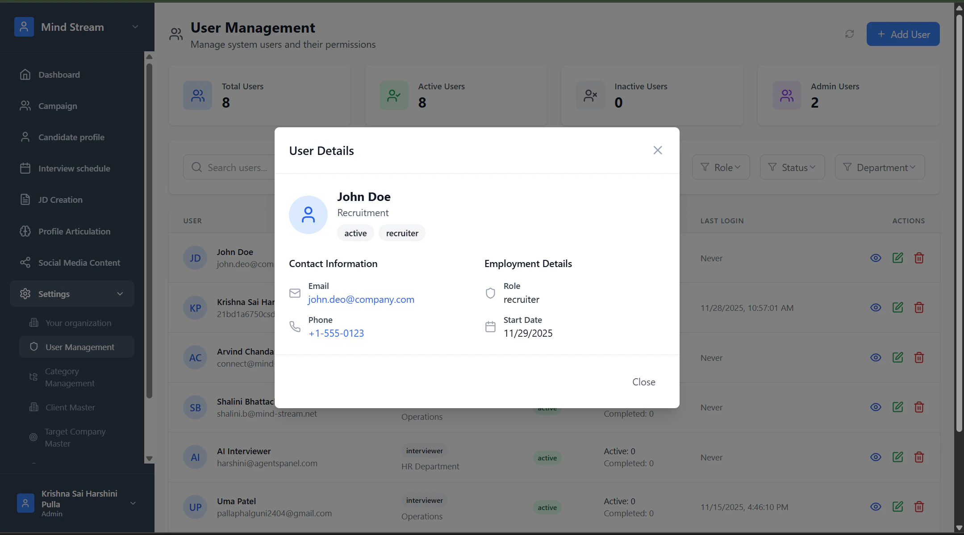Image resolution: width=964 pixels, height=535 pixels.
Task: View details eye icon for Uma Patel
Action: pos(876,507)
